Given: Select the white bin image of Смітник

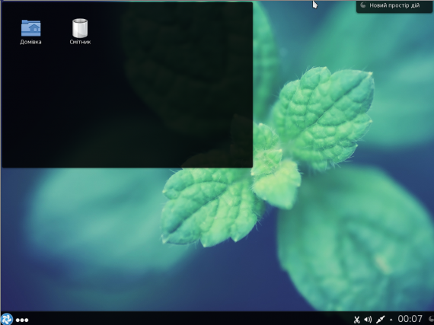Looking at the screenshot, I should click(80, 28).
